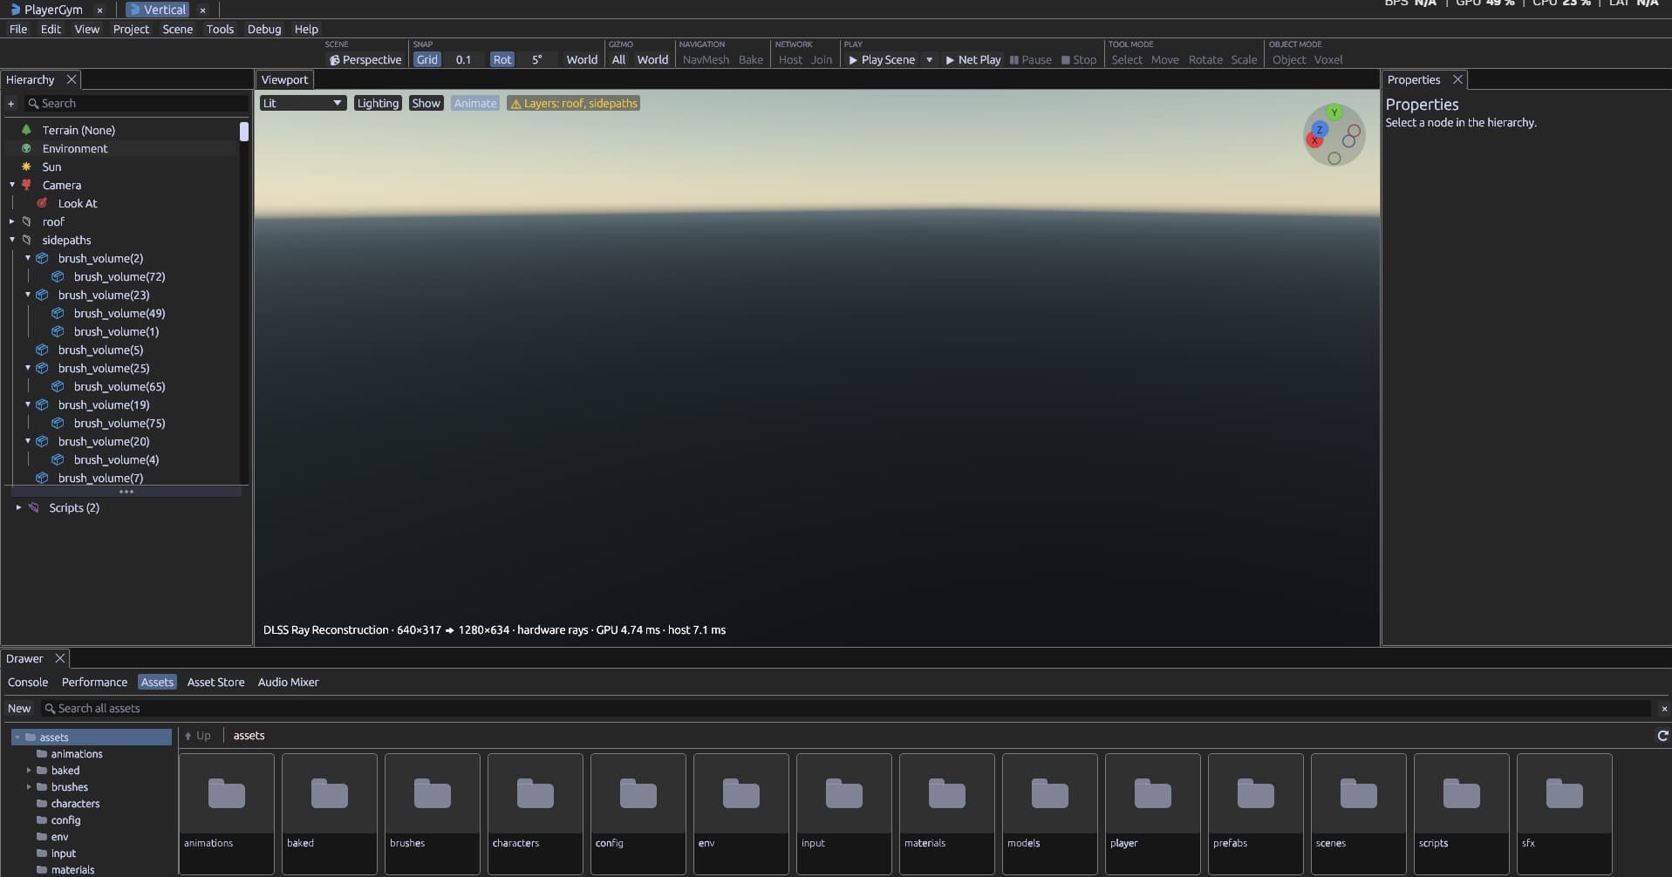Start Play Scene
Screen dimensions: 1672x877
[882, 60]
